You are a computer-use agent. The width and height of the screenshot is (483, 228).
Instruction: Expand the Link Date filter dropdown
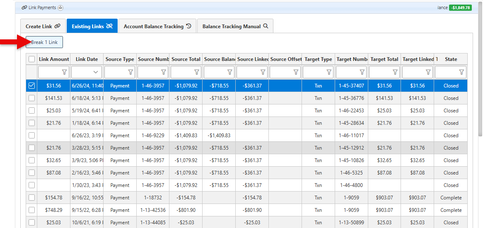coord(97,72)
